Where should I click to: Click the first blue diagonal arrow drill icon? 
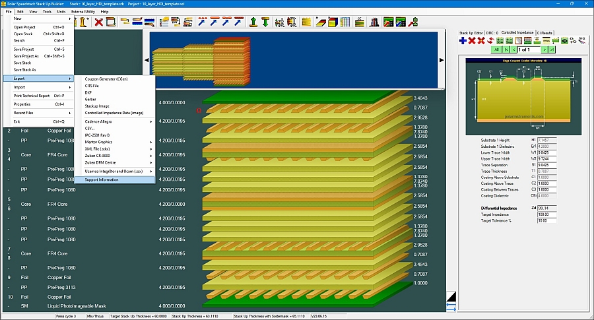coord(201,22)
